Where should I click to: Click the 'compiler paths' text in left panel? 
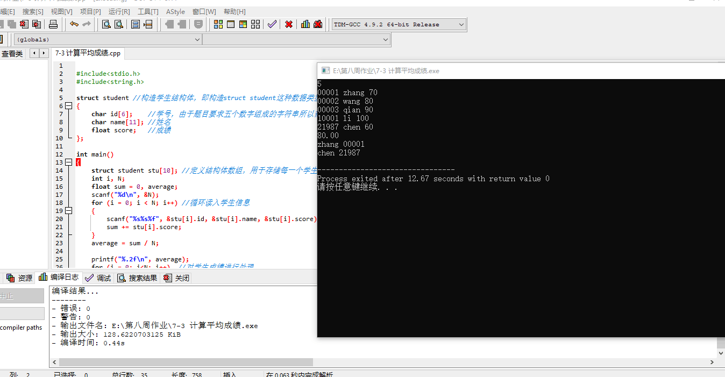[x=21, y=328]
